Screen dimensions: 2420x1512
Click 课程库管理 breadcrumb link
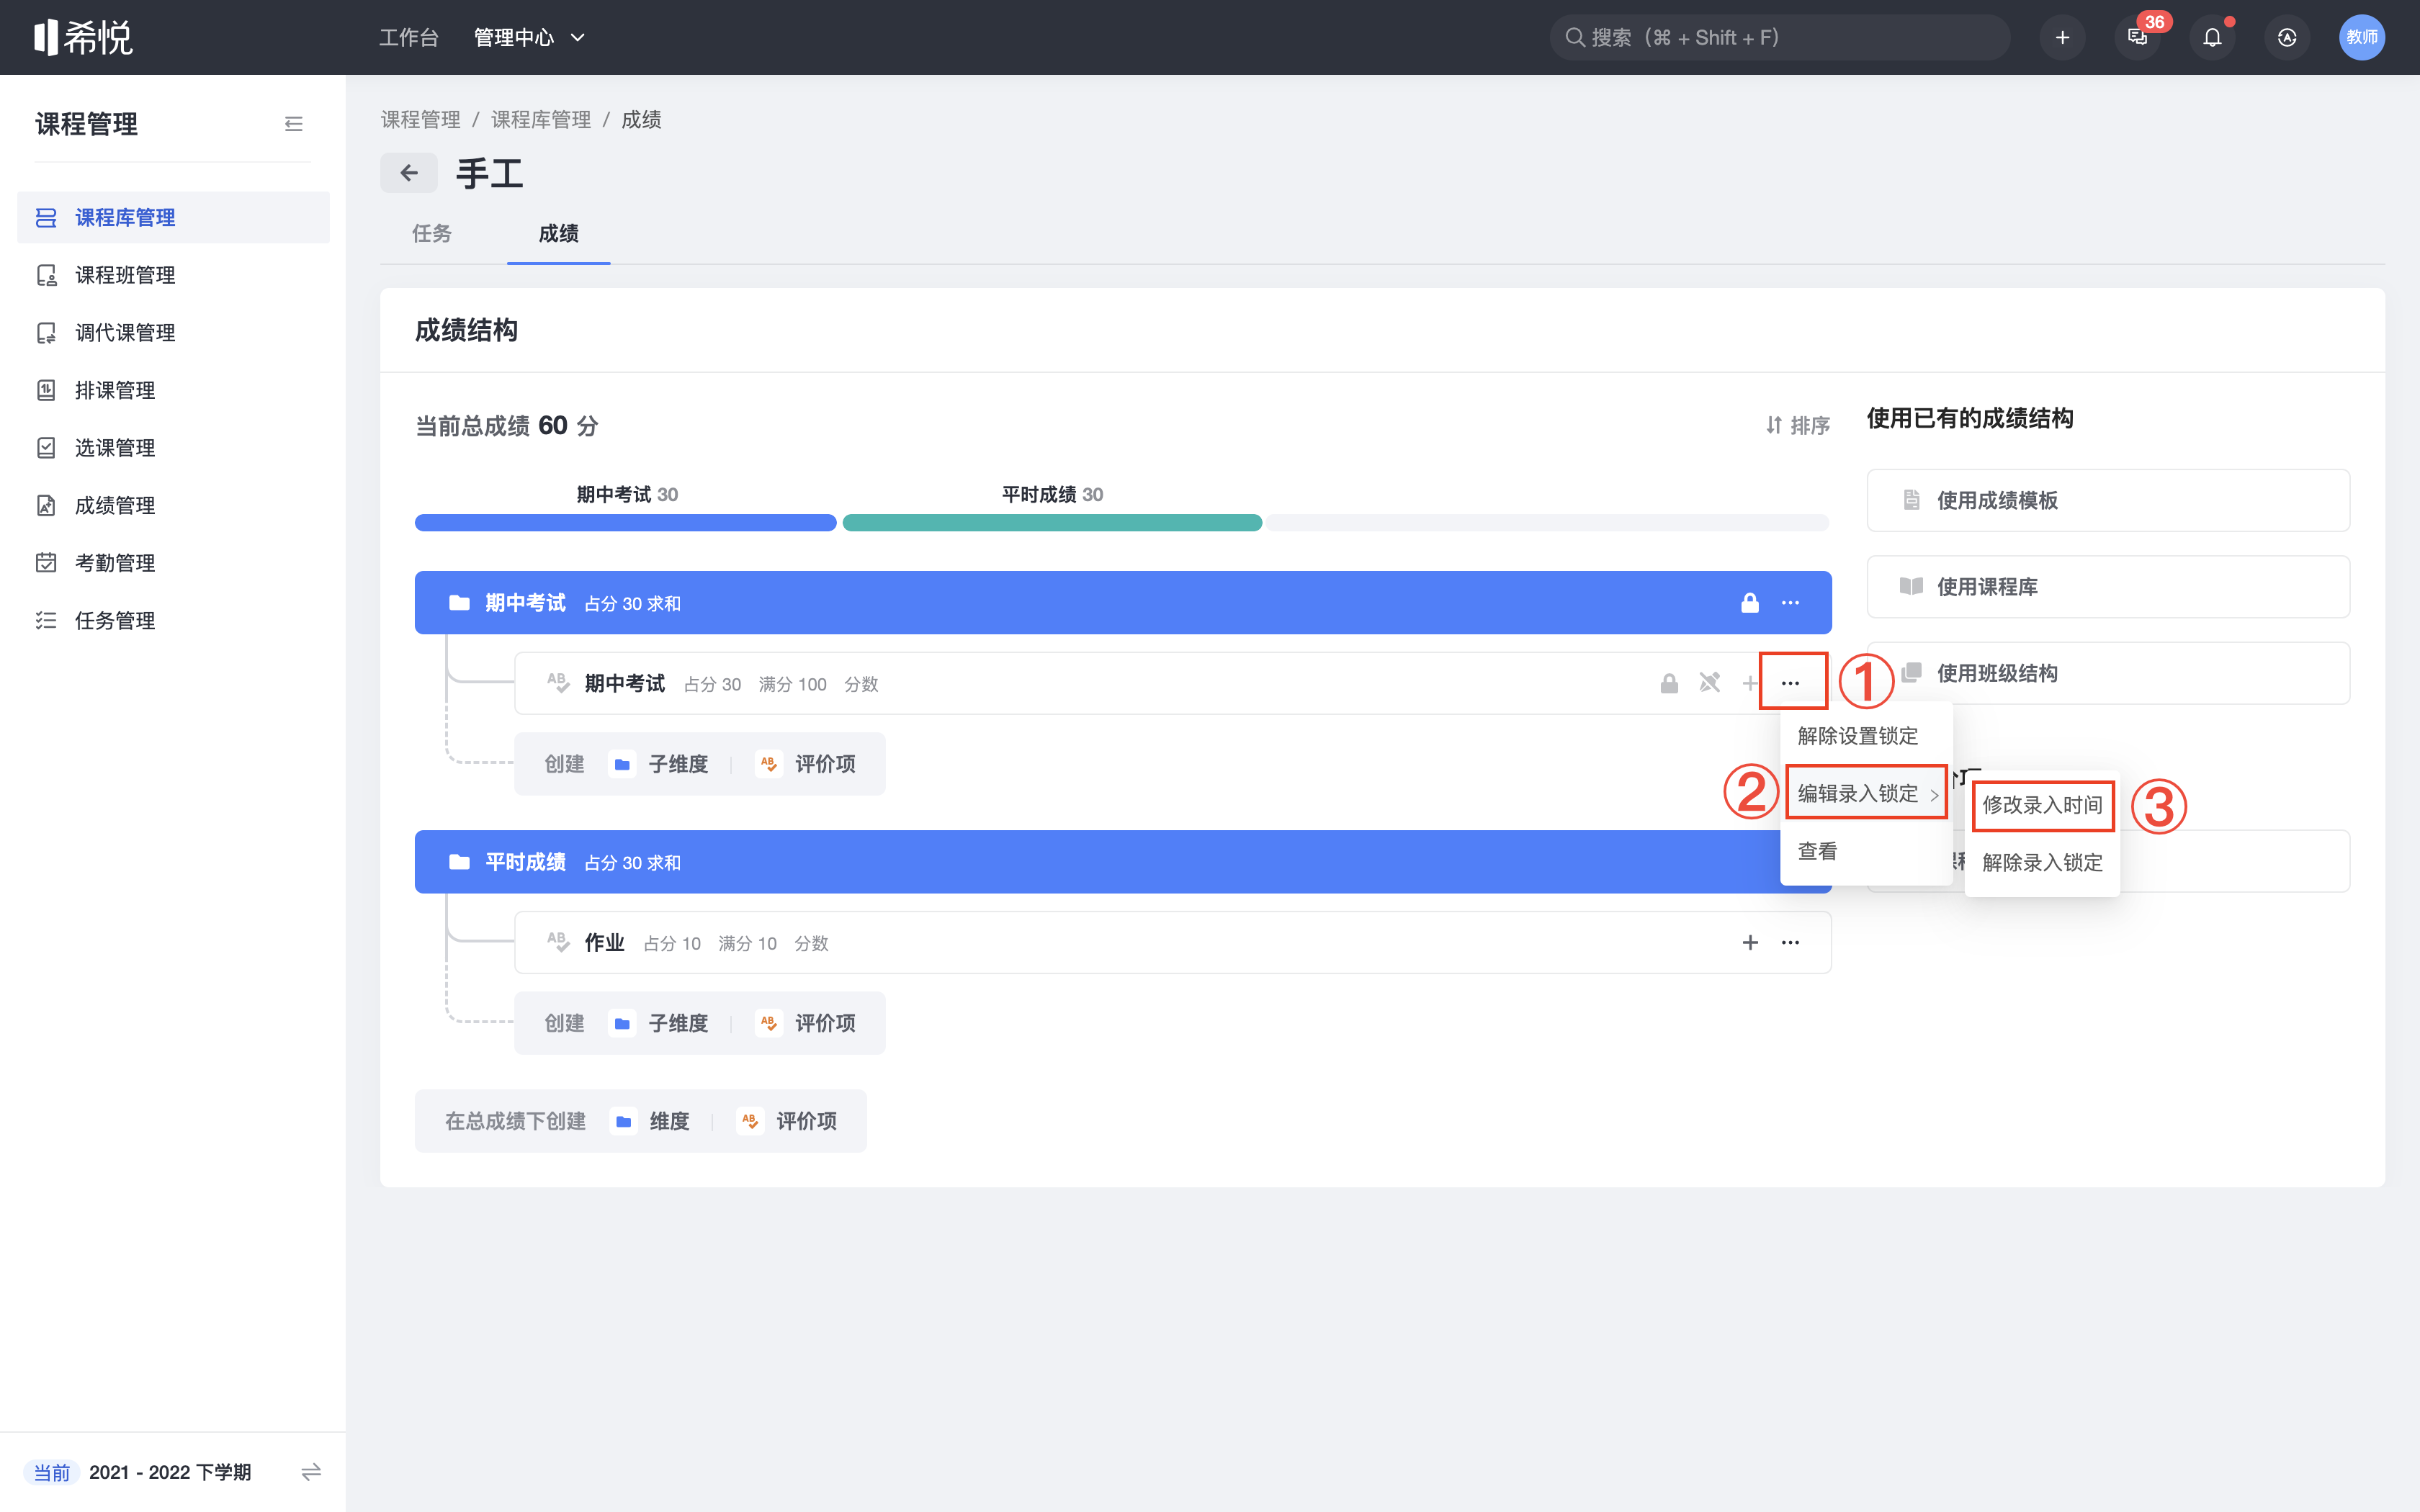click(541, 120)
